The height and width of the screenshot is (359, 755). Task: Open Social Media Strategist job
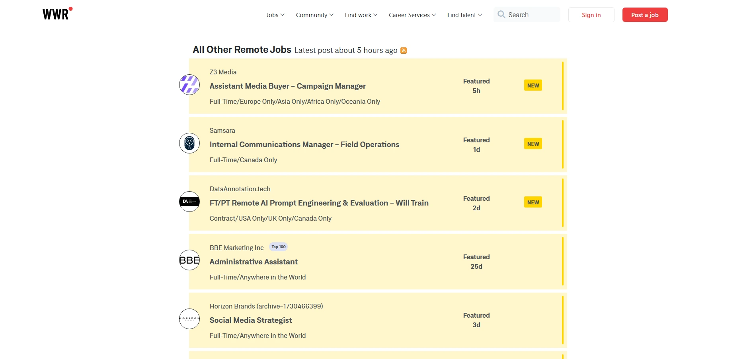tap(250, 320)
